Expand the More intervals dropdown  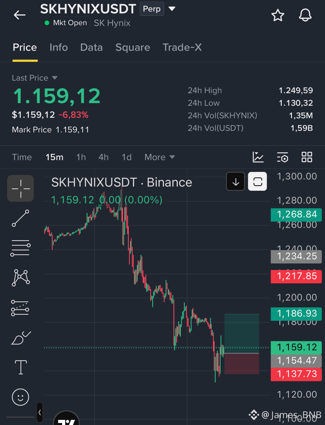(159, 157)
